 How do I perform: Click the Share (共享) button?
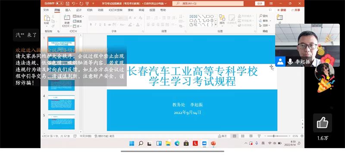pos(295,10)
